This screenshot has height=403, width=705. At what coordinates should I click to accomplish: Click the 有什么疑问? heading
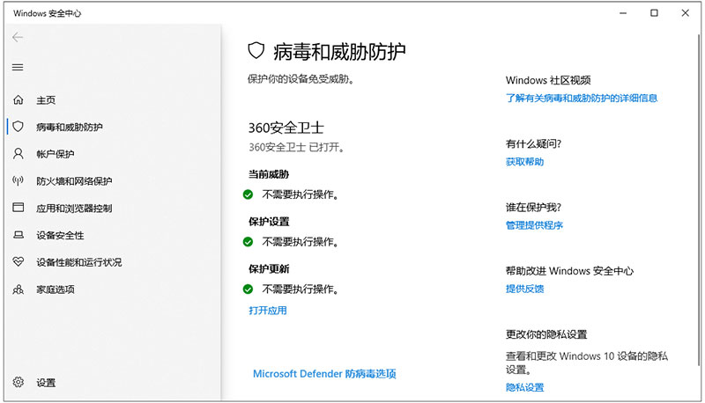(534, 143)
